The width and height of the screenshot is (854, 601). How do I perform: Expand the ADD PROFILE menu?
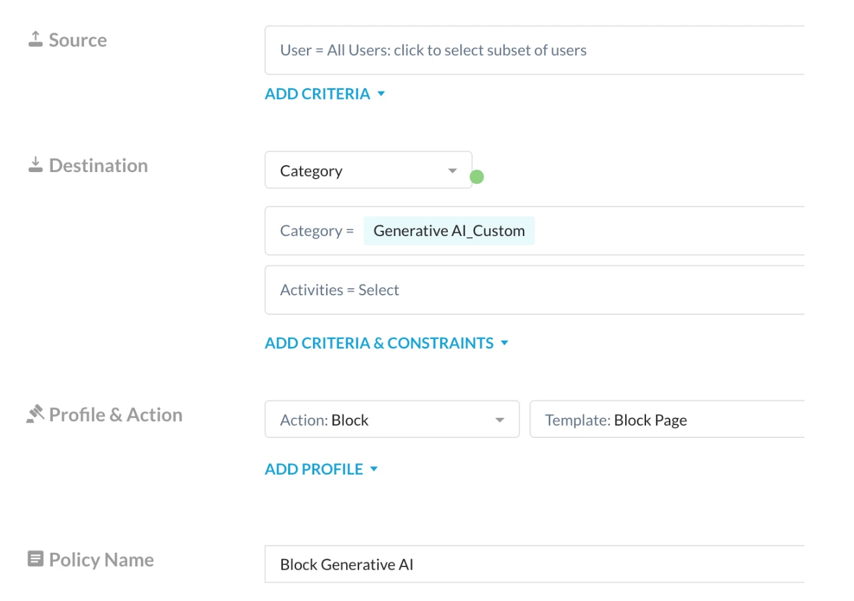(321, 469)
